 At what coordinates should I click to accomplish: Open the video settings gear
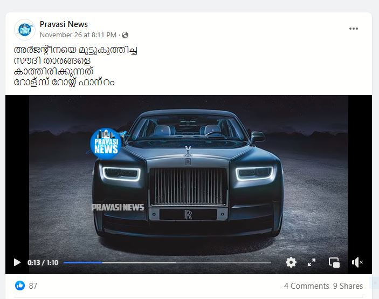click(x=291, y=262)
